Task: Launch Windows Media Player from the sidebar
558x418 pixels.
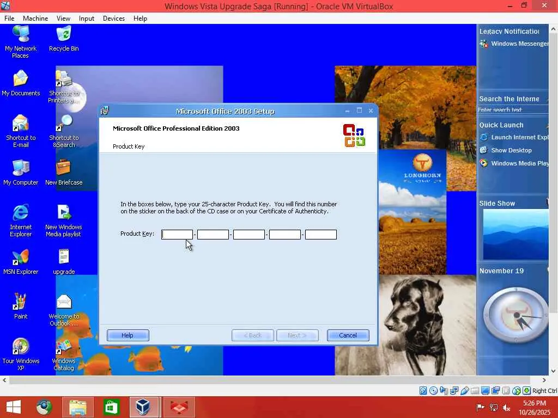Action: click(x=514, y=163)
